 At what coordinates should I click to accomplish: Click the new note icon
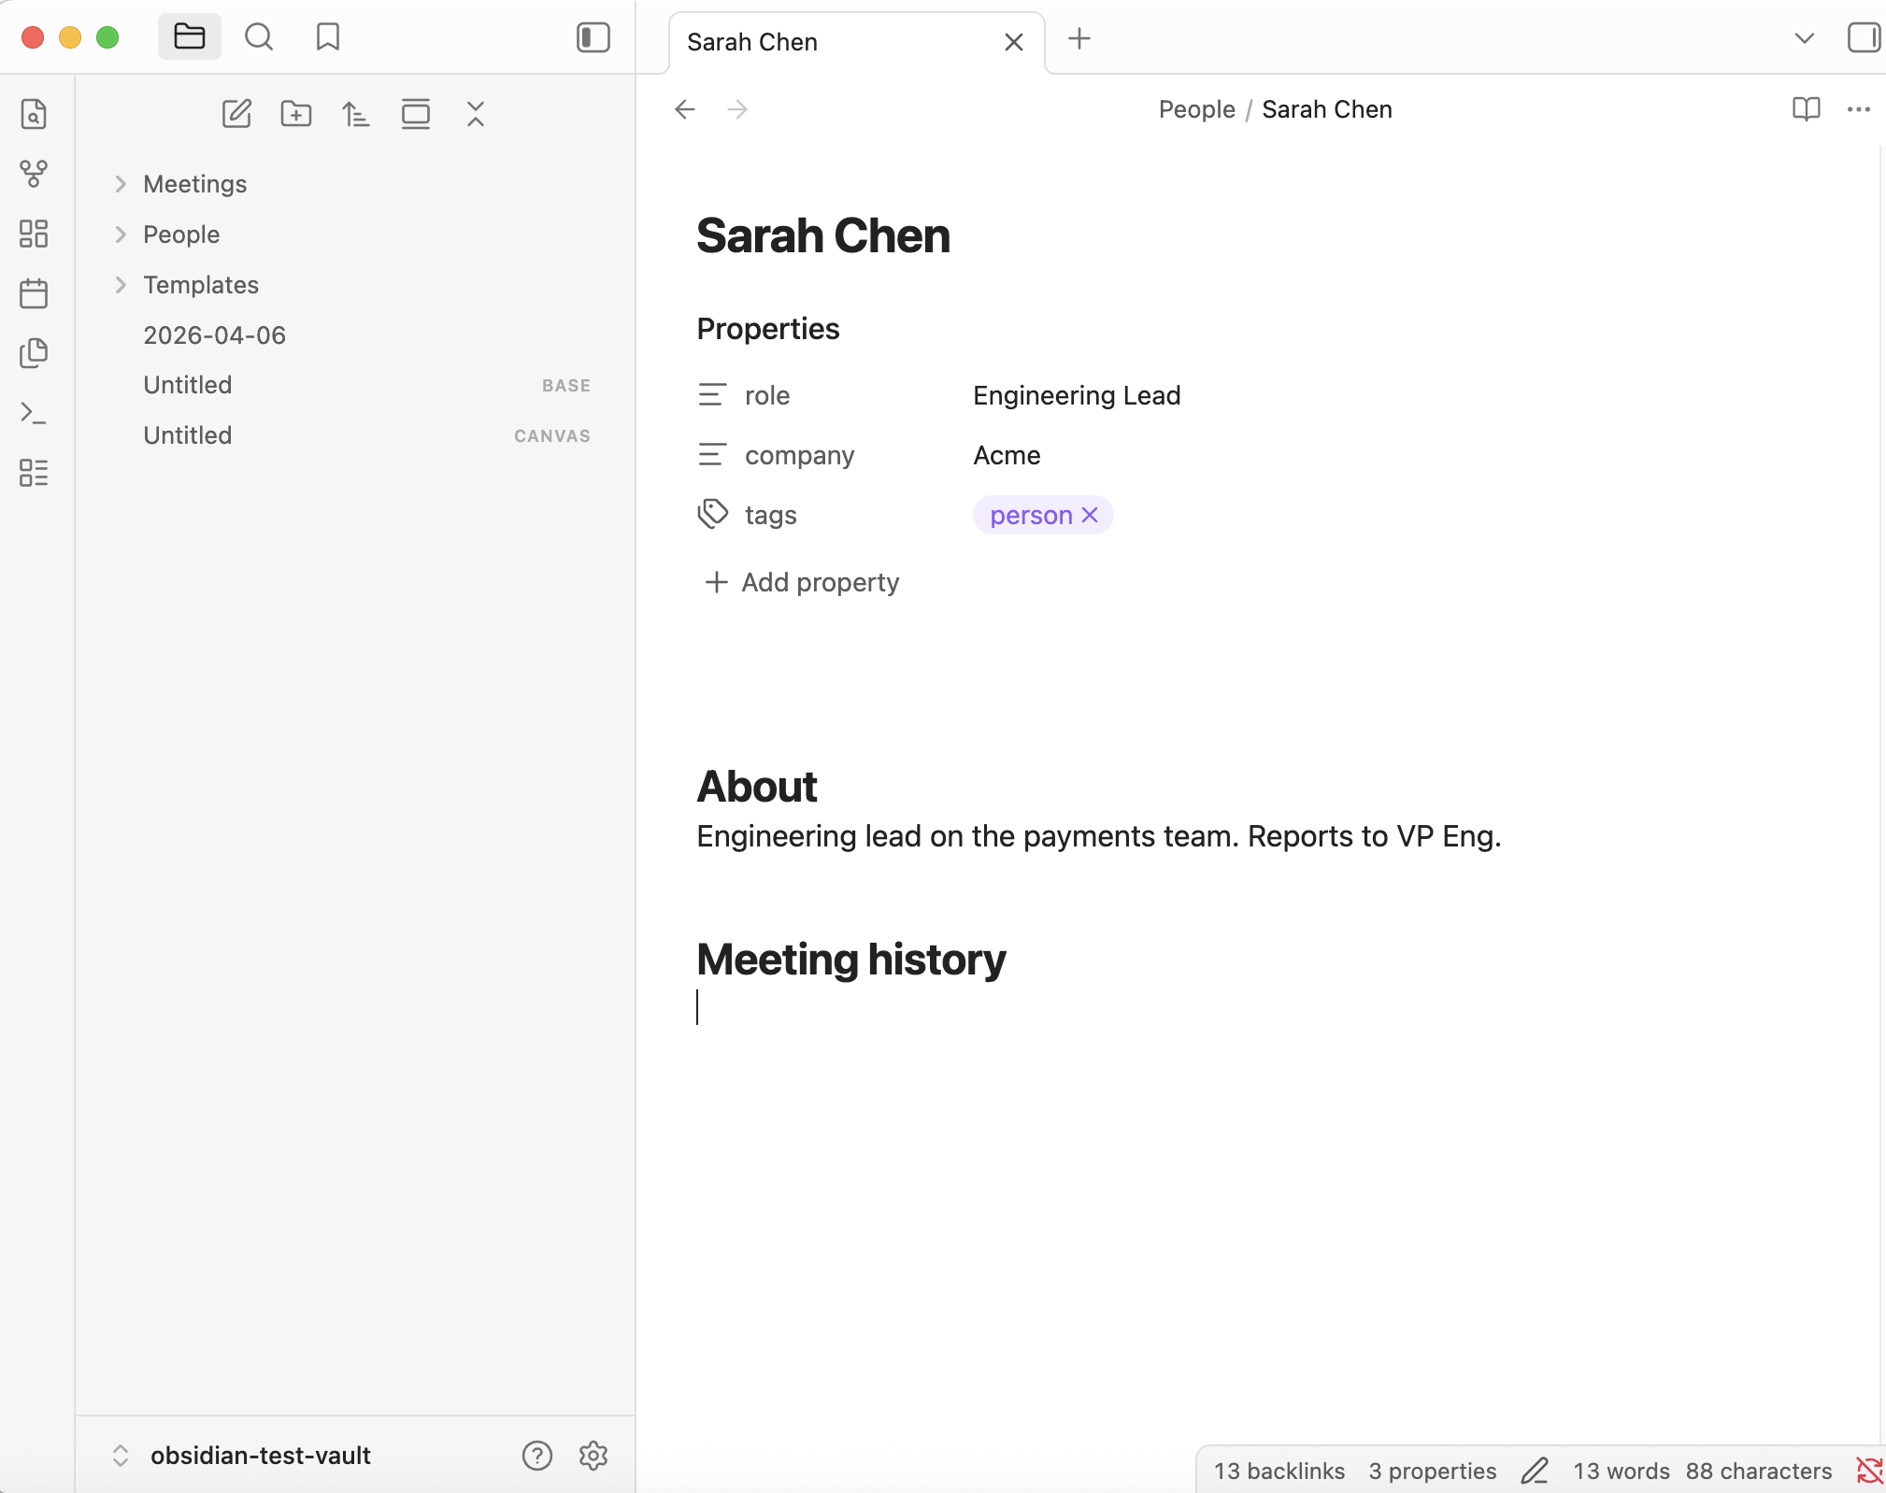tap(236, 114)
